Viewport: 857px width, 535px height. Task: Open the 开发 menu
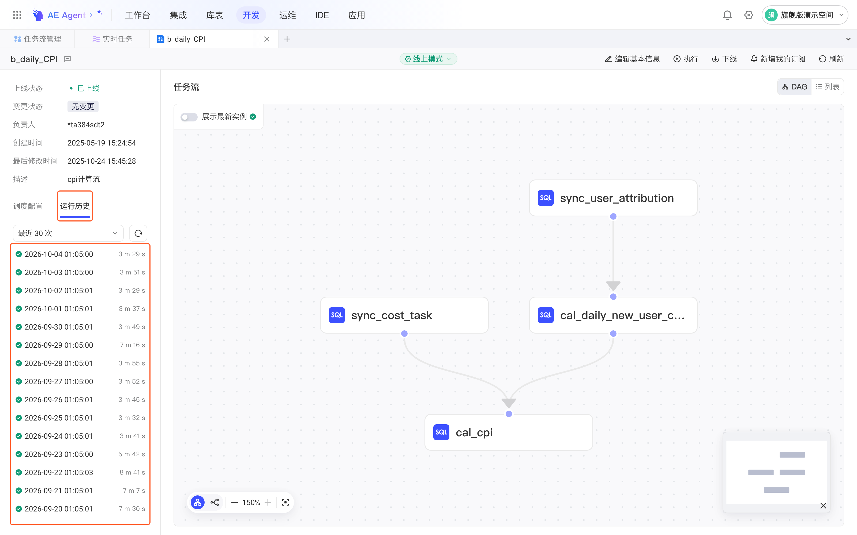(x=251, y=15)
